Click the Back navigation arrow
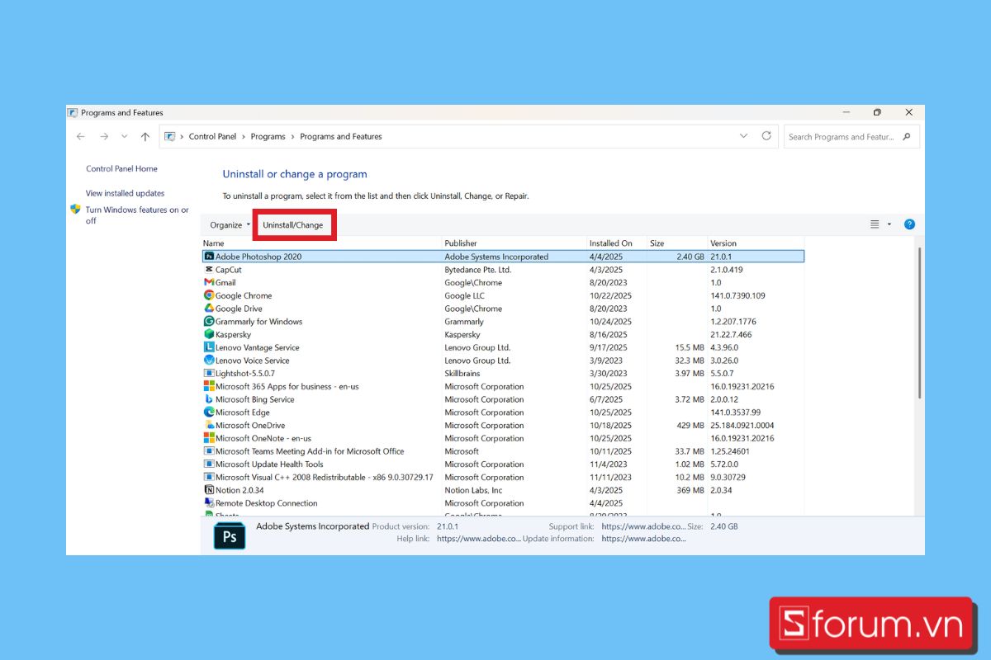Screen dimensions: 991x660 tap(81, 137)
